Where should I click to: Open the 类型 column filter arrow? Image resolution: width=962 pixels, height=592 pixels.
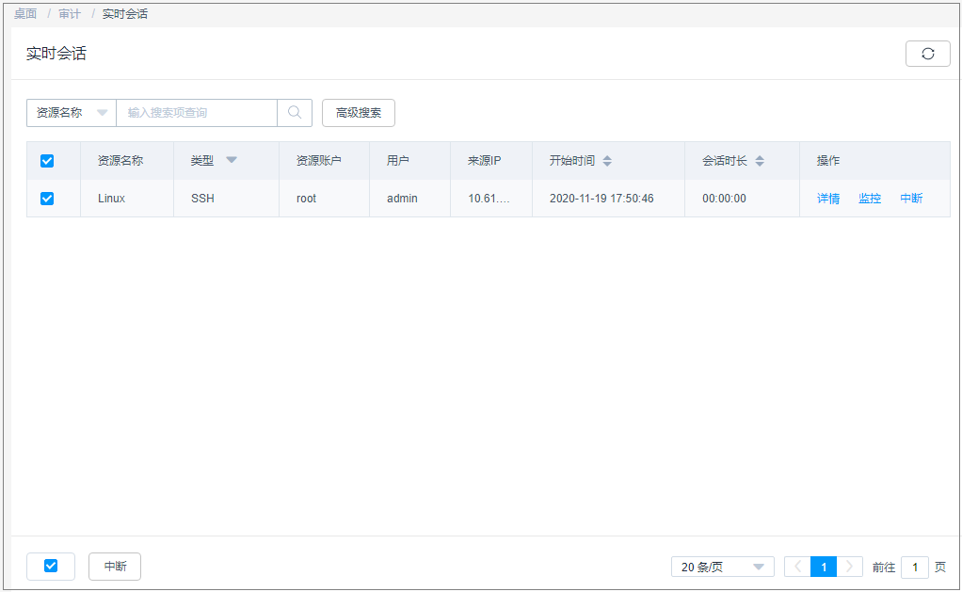point(232,160)
